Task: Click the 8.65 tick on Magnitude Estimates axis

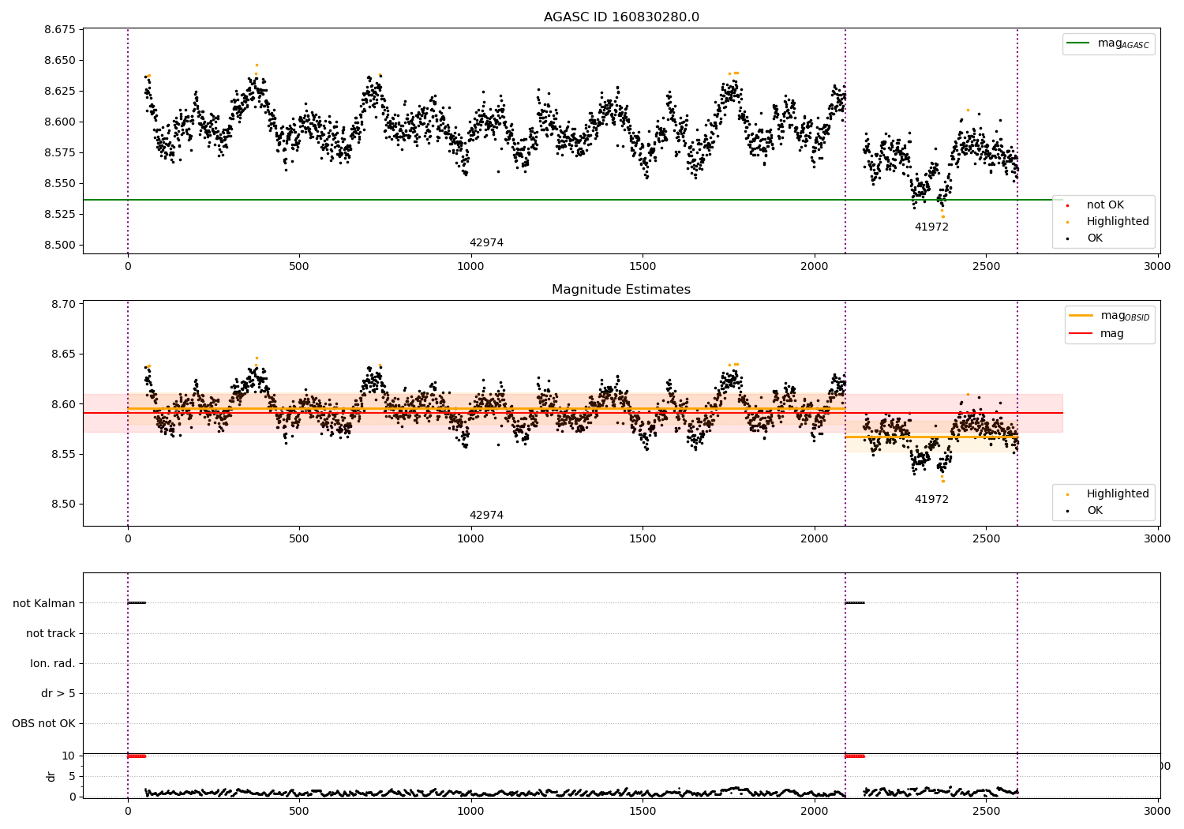Action: pyautogui.click(x=63, y=354)
